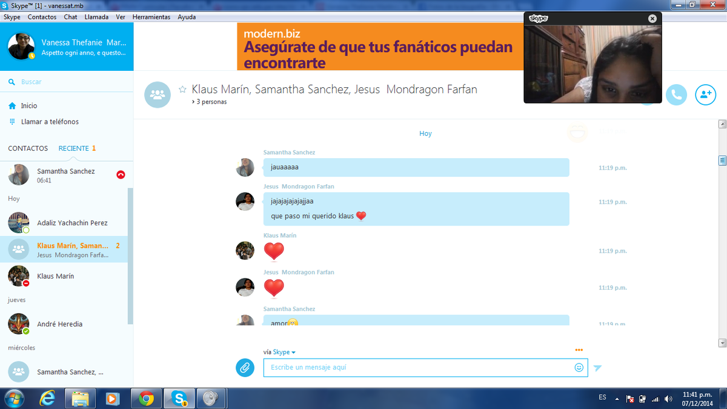Close the floating Skype video window
The height and width of the screenshot is (409, 727).
[652, 18]
